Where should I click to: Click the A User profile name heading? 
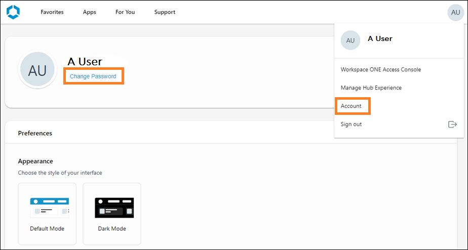85,61
